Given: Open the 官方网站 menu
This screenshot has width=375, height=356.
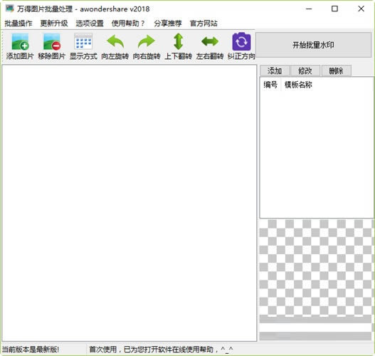Looking at the screenshot, I should pos(204,23).
